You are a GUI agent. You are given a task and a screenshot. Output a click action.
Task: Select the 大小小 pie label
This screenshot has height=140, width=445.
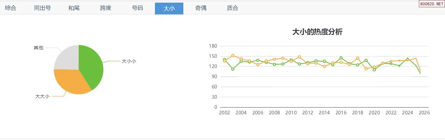[x=129, y=61]
